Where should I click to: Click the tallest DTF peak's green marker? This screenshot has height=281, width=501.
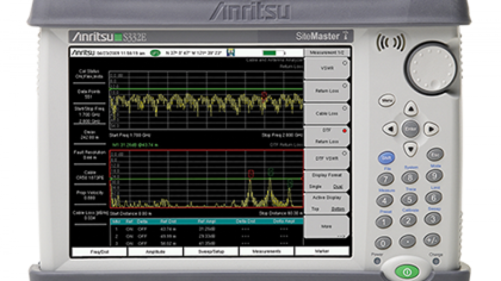tap(270, 172)
